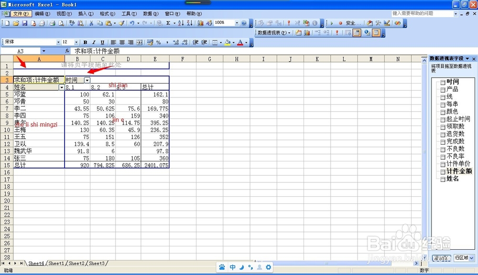Increase decimal places
Image resolution: width=478 pixels, height=275 pixels.
[x=176, y=42]
